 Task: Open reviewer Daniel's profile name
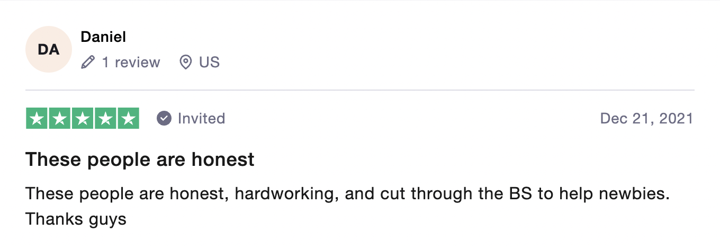click(x=103, y=37)
